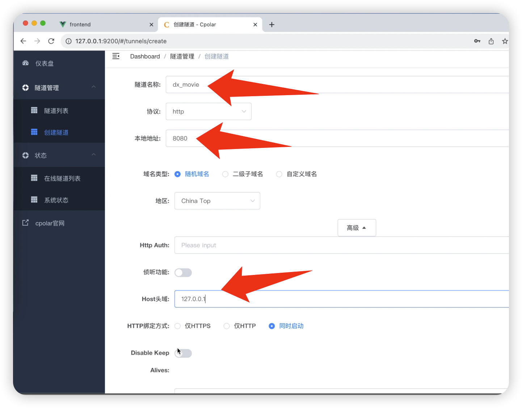Click the 状态 section icon
The height and width of the screenshot is (408, 522).
[25, 155]
